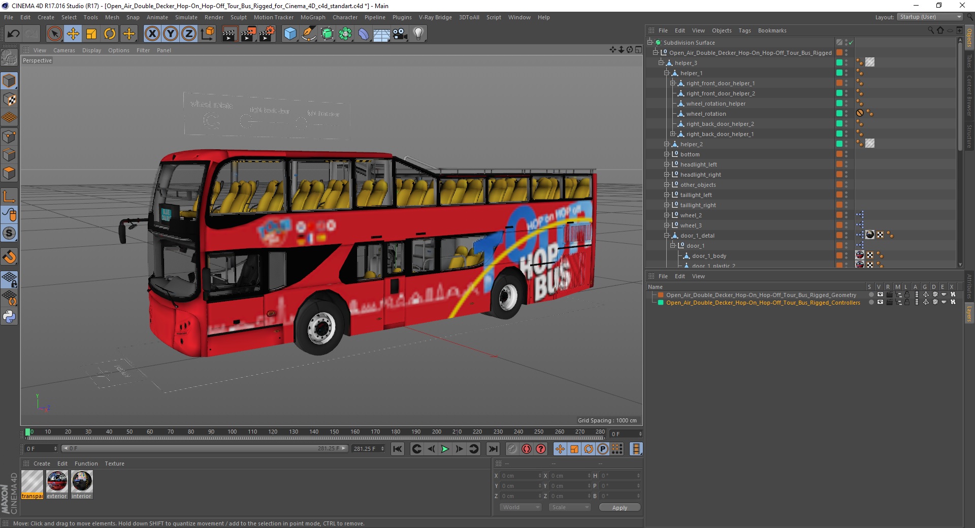Play animation forward
This screenshot has height=528, width=975.
coord(445,449)
